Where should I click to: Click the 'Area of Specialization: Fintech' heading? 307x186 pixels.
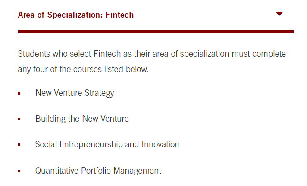coord(76,15)
